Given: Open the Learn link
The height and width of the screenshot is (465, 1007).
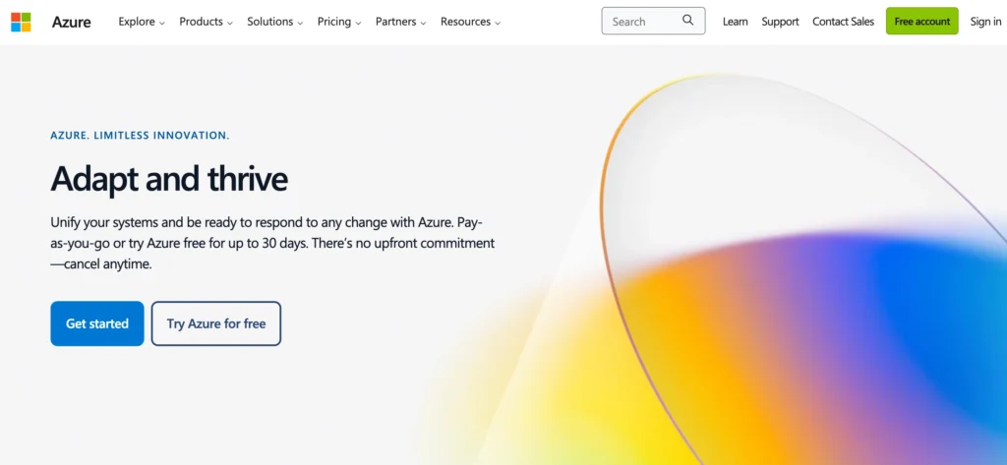Looking at the screenshot, I should (x=735, y=22).
